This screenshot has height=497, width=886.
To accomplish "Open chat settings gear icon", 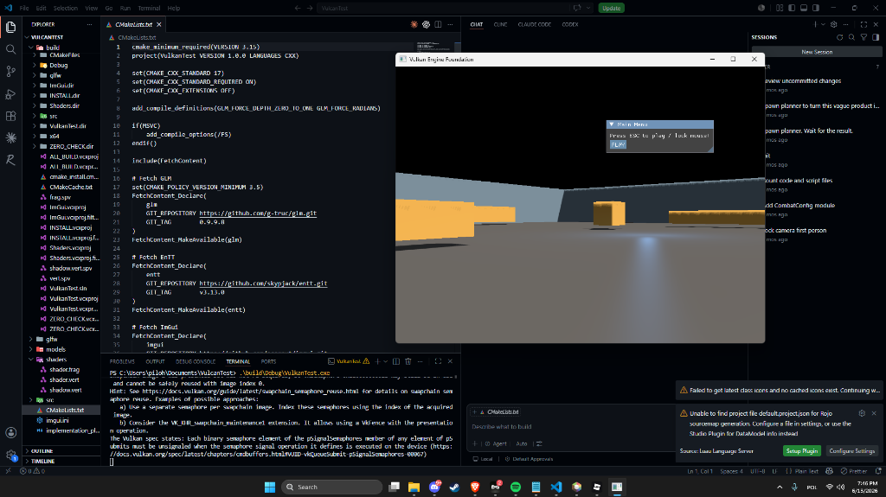I will click(x=833, y=24).
